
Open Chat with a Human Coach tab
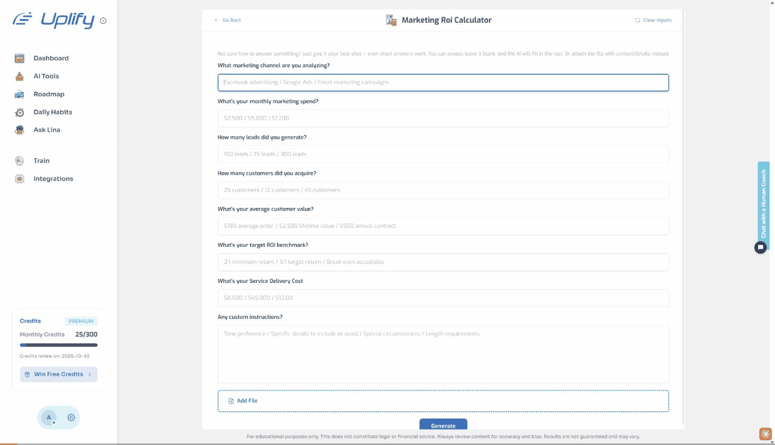(763, 203)
